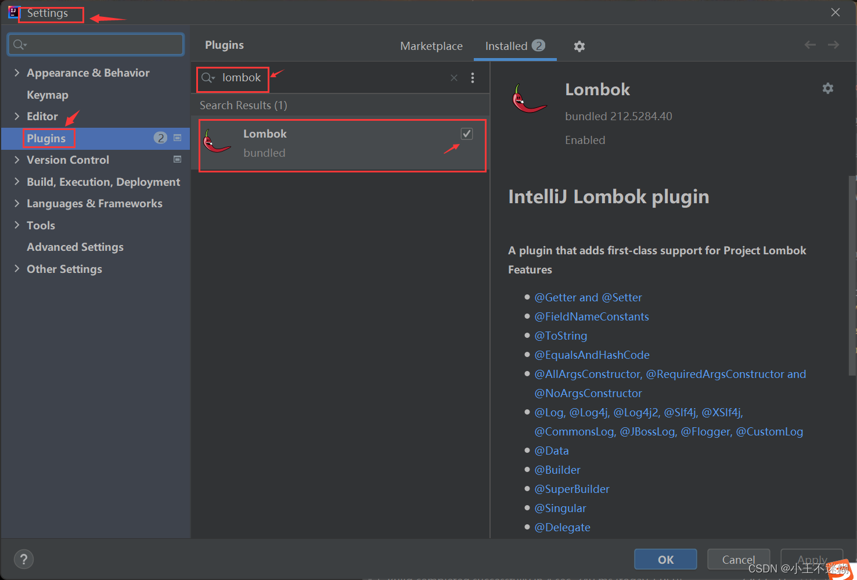
Task: Click the settings search magnifier icon
Action: [x=20, y=45]
